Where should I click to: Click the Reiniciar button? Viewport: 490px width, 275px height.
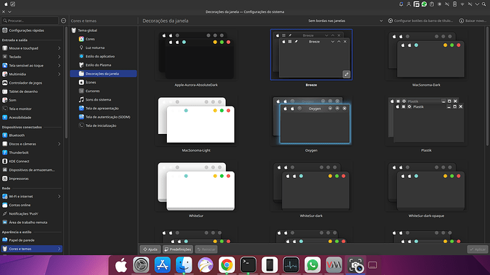tap(206, 249)
